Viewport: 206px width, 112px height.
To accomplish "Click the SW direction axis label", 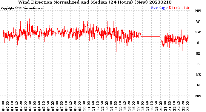I will tap(198, 32).
